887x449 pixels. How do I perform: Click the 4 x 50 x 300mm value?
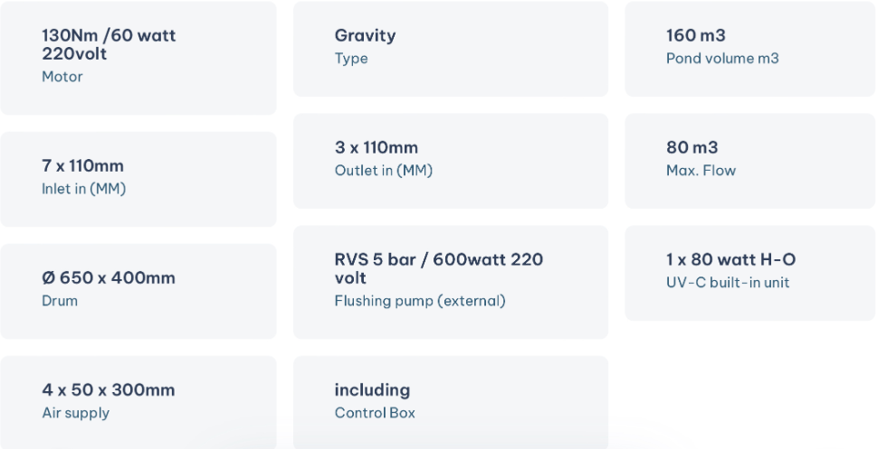109,389
